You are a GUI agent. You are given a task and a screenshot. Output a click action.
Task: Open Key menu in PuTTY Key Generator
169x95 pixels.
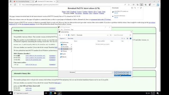(x=62, y=30)
